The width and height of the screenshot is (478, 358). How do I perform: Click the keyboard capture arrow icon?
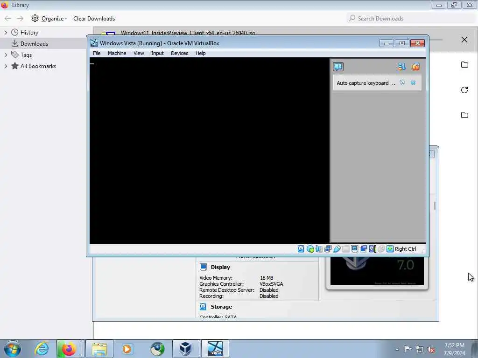click(390, 249)
